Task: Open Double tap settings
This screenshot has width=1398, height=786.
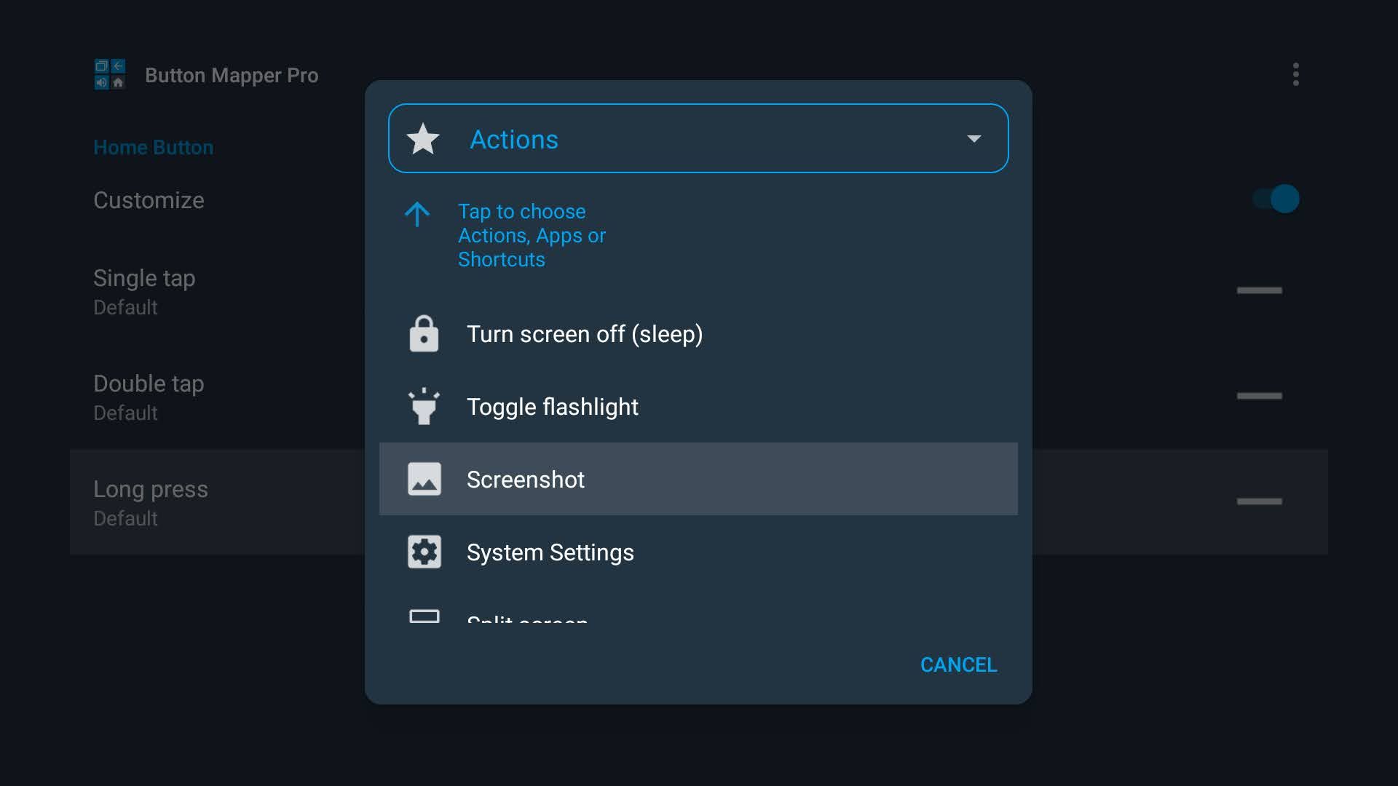Action: click(149, 395)
